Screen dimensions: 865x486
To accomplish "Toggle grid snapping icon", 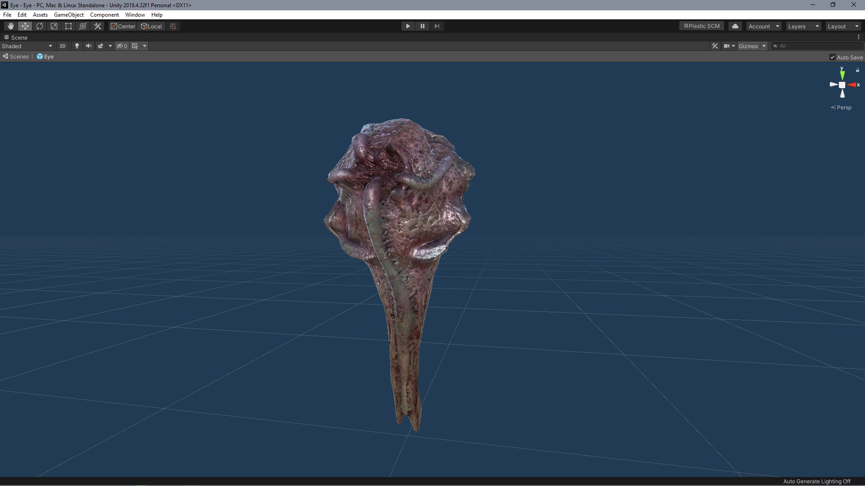I will coord(173,26).
